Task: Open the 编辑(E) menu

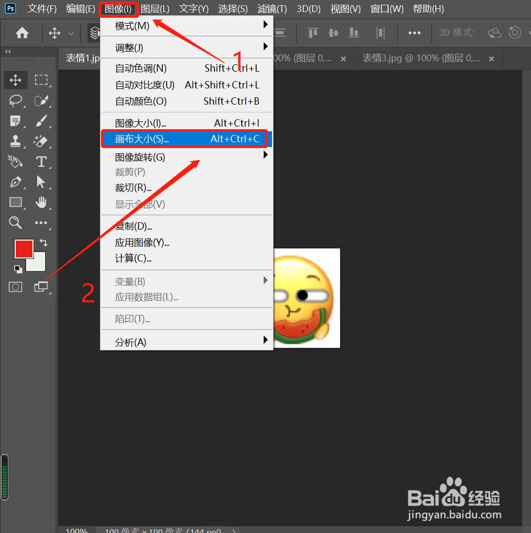Action: pyautogui.click(x=81, y=9)
